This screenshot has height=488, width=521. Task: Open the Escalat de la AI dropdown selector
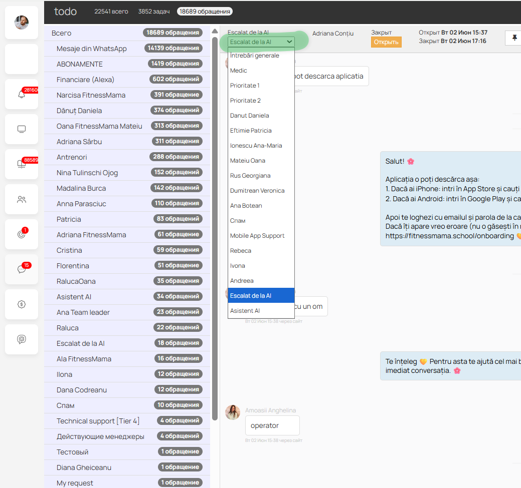pos(261,42)
